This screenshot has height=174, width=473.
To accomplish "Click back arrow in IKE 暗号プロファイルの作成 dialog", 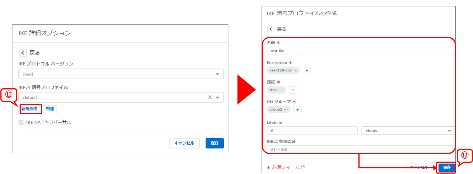I will click(x=271, y=29).
